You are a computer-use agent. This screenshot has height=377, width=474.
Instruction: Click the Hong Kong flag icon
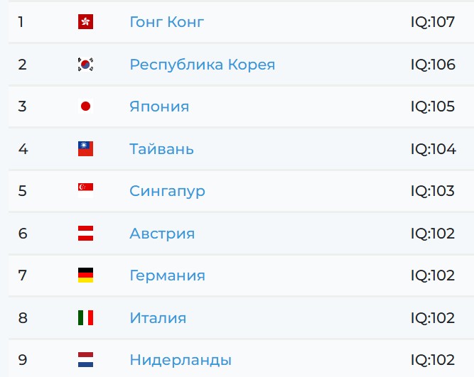coord(85,22)
